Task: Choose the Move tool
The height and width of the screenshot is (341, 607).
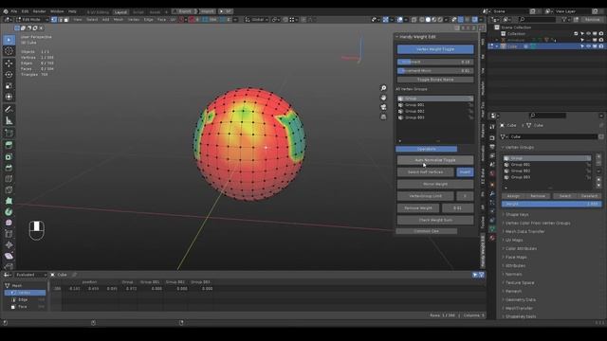Action: tap(9, 63)
